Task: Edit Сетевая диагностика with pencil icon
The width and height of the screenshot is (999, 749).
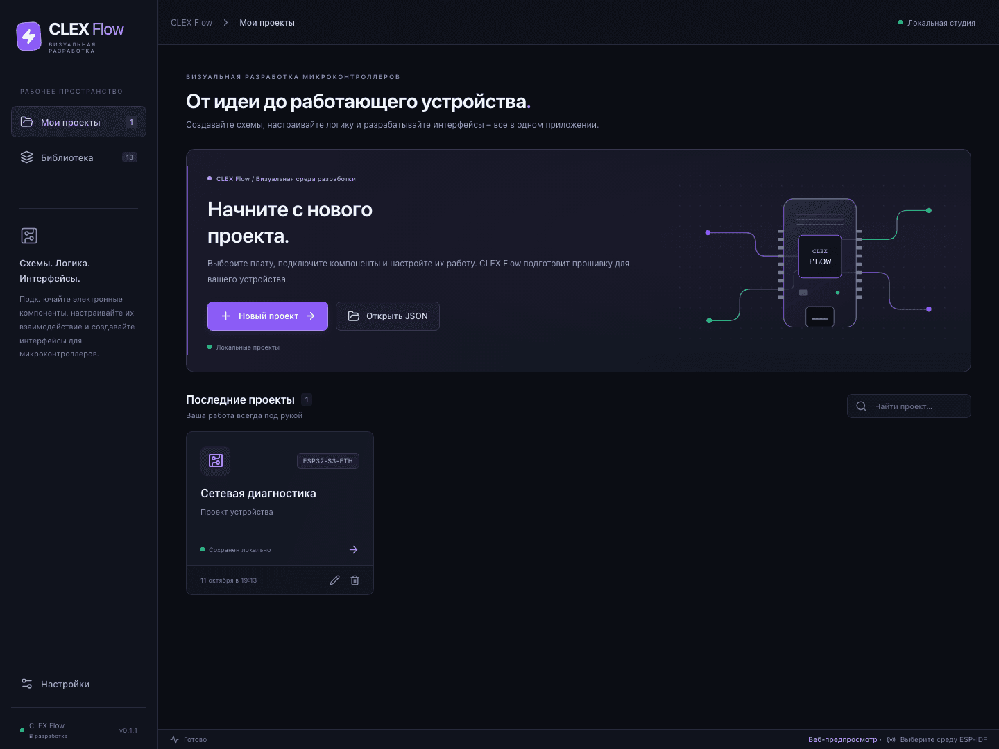Action: [x=334, y=580]
